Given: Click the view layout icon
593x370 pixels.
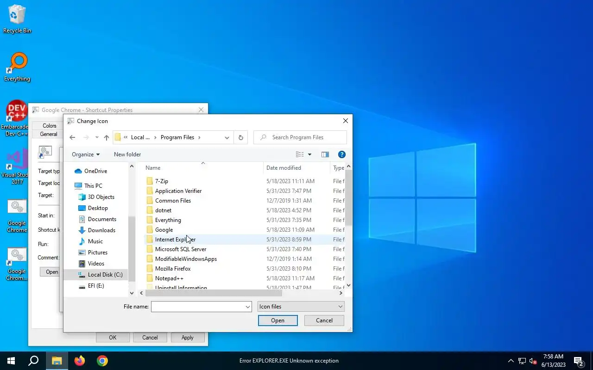Looking at the screenshot, I should (x=300, y=154).
